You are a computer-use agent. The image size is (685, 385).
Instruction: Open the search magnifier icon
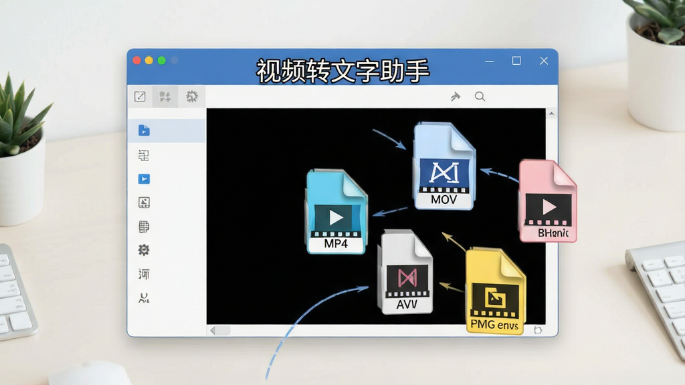click(480, 96)
